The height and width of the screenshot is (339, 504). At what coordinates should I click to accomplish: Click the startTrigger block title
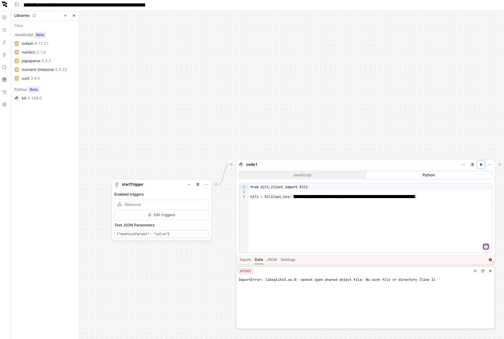tap(132, 184)
